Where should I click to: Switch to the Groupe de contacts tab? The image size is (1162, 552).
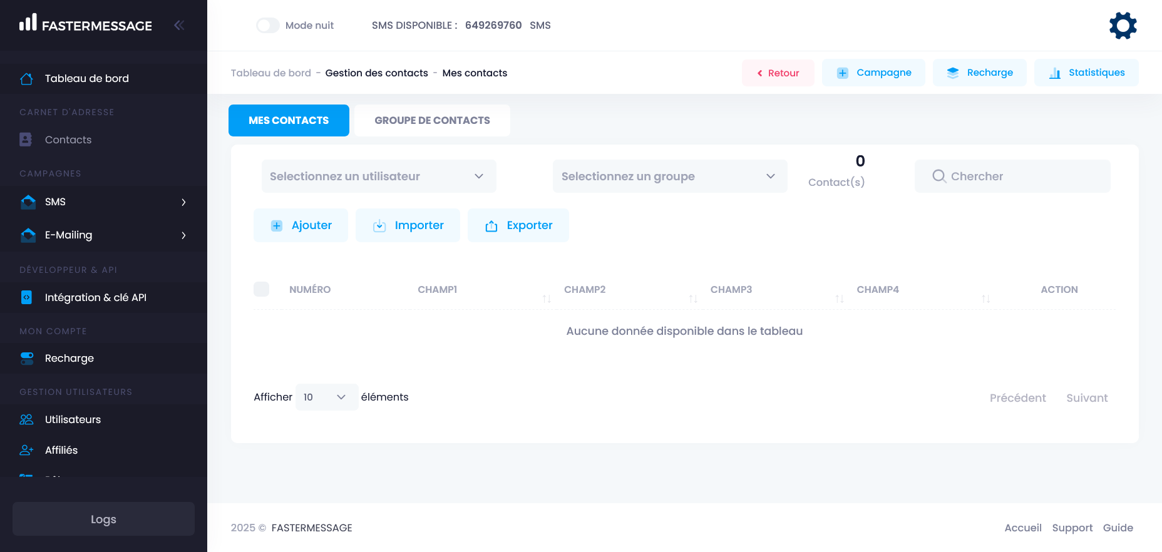point(432,120)
